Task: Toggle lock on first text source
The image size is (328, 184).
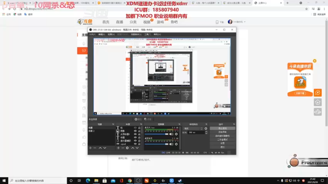Action: pyautogui.click(x=139, y=128)
